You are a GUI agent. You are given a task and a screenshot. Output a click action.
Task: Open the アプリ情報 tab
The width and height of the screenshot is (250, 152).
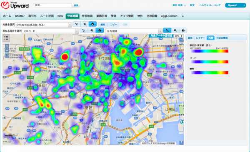(x=127, y=16)
